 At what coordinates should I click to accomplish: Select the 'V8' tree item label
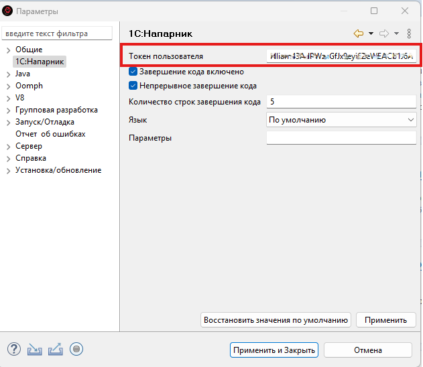(x=19, y=98)
